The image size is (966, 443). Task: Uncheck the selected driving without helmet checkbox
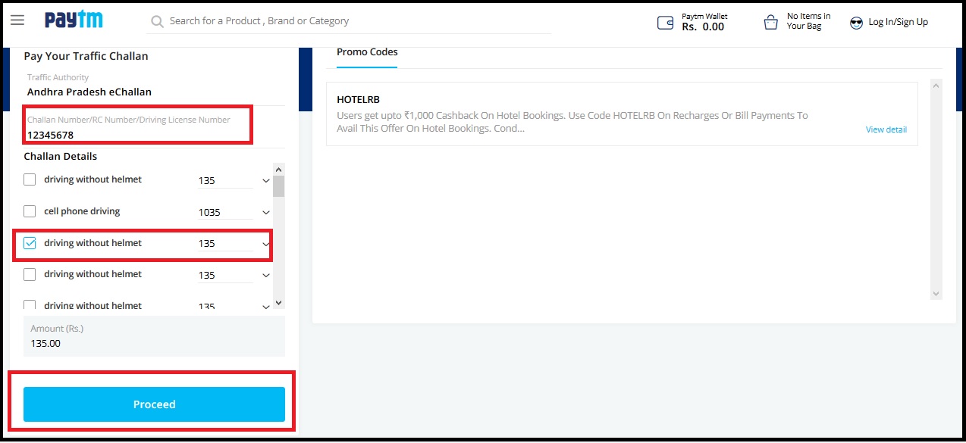(30, 243)
